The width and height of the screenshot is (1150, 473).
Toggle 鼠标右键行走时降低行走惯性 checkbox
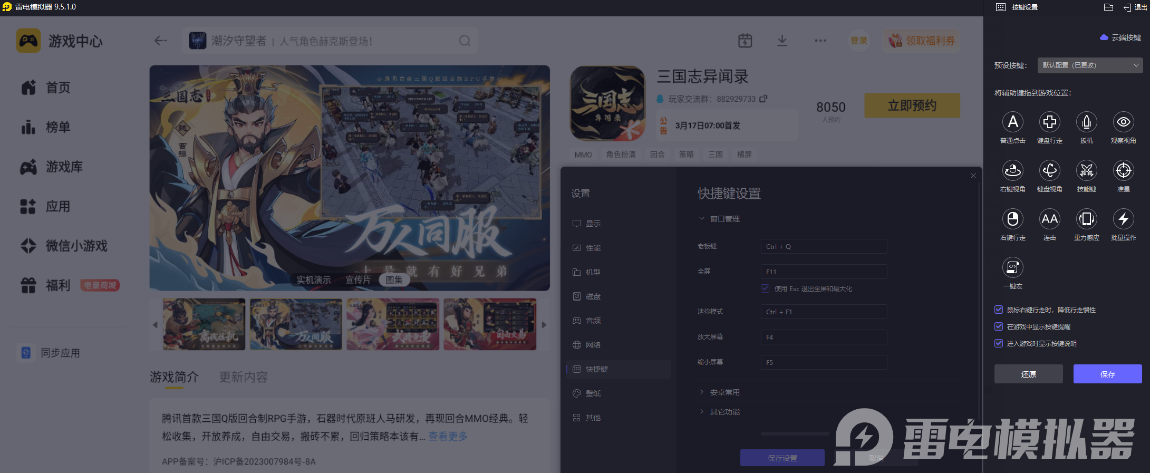coord(999,310)
